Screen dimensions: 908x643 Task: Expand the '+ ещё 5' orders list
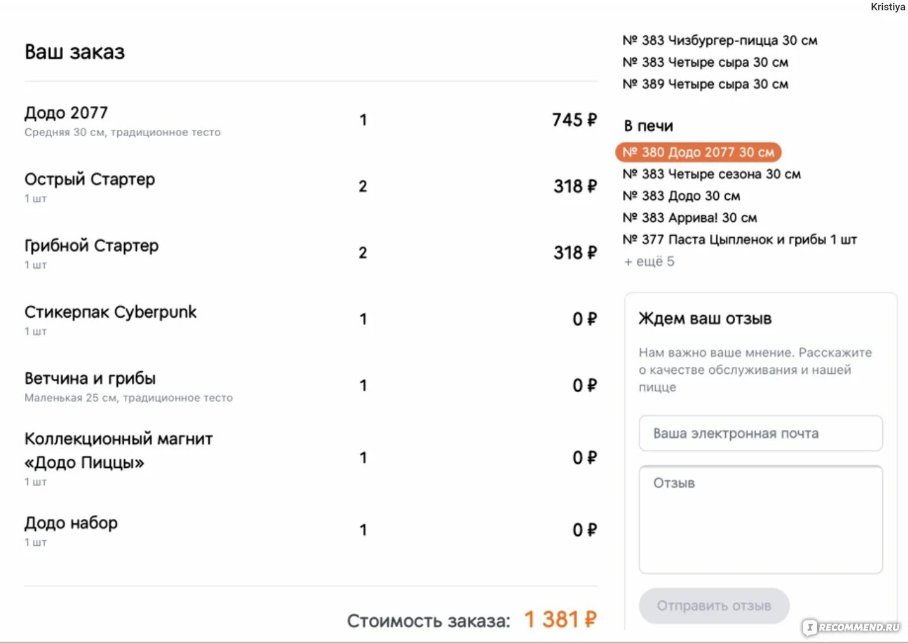pos(649,262)
